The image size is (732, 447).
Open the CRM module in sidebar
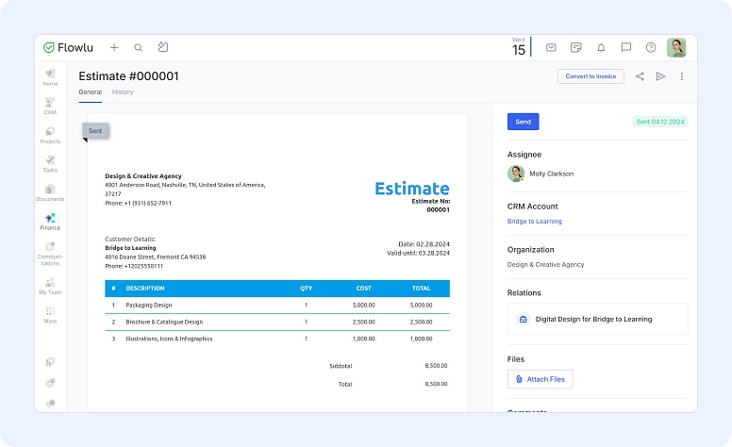pyautogui.click(x=50, y=106)
